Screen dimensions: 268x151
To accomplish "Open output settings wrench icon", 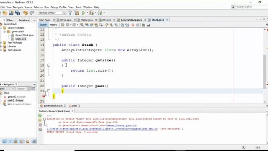I will [x=40, y=130].
